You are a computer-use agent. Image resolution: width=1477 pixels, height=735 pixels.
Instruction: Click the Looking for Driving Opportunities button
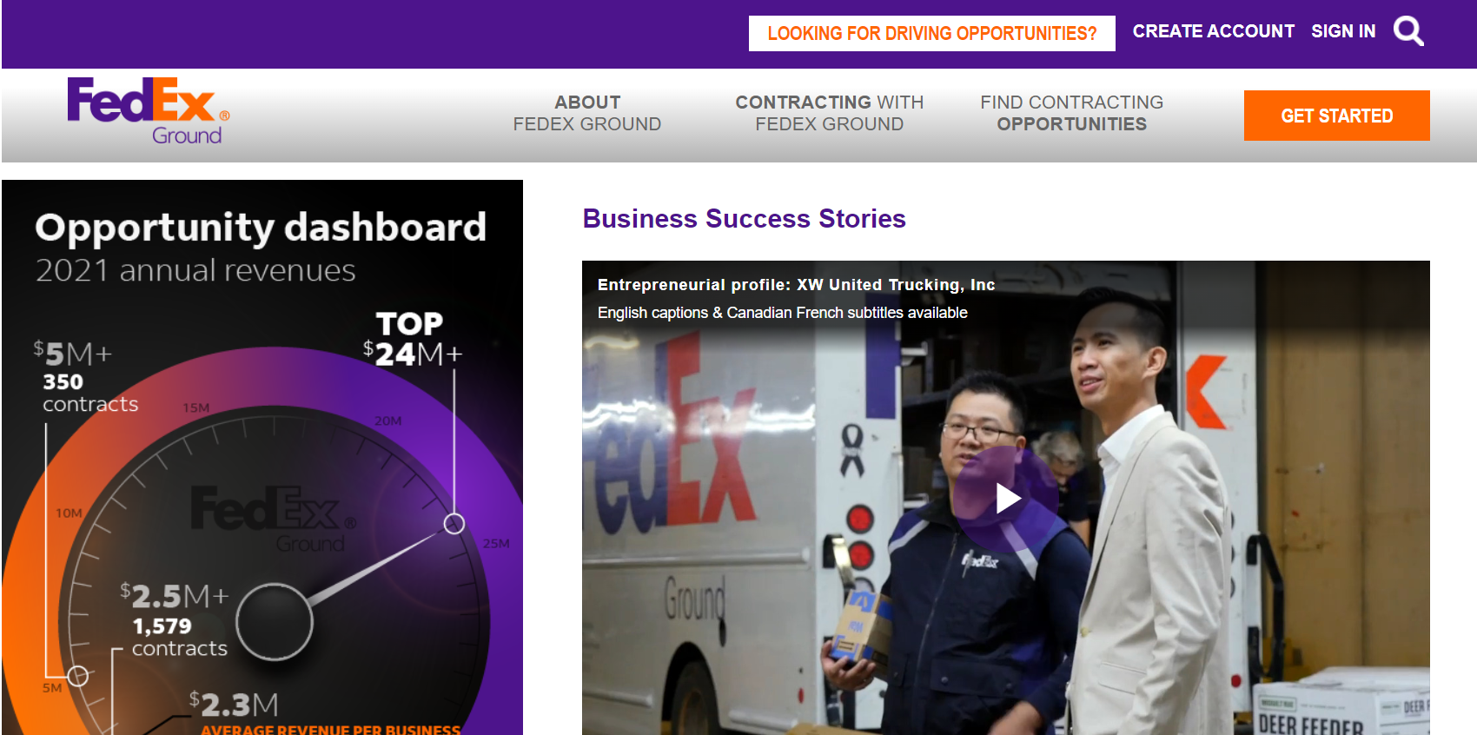(932, 33)
